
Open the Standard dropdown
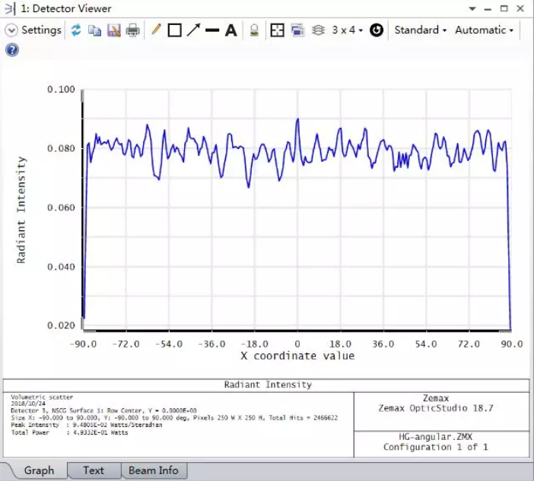420,30
